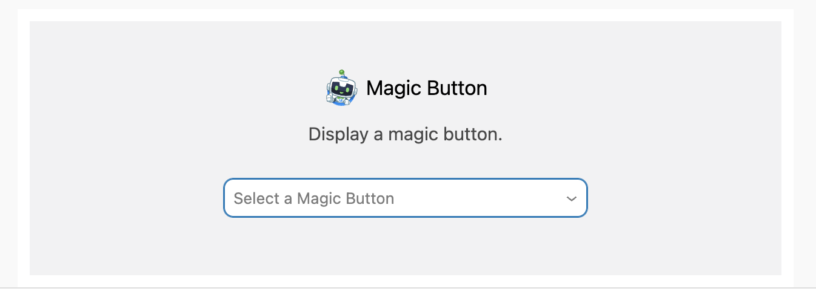
Task: Click the robot's dark face screen
Action: pos(343,88)
